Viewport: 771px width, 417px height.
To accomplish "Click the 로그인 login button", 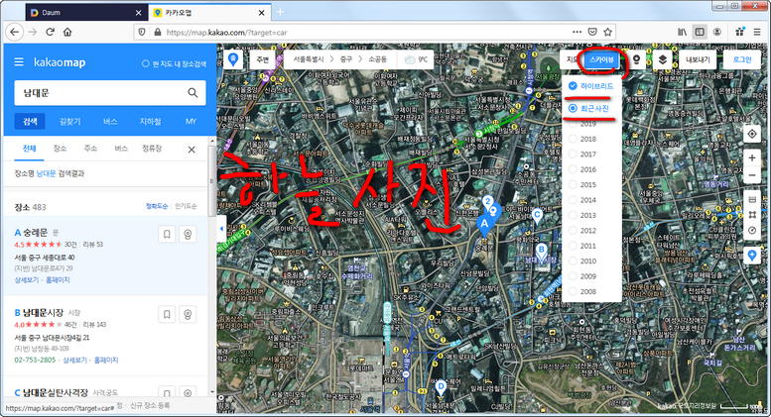I will coord(742,59).
